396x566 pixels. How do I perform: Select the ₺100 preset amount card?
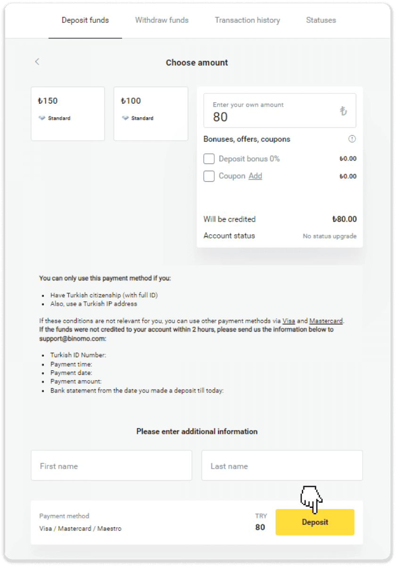pos(151,113)
